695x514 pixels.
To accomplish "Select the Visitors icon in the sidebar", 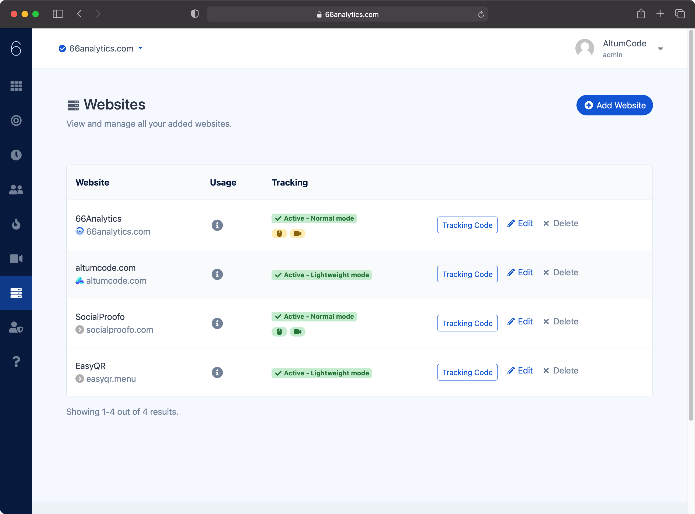I will click(16, 190).
